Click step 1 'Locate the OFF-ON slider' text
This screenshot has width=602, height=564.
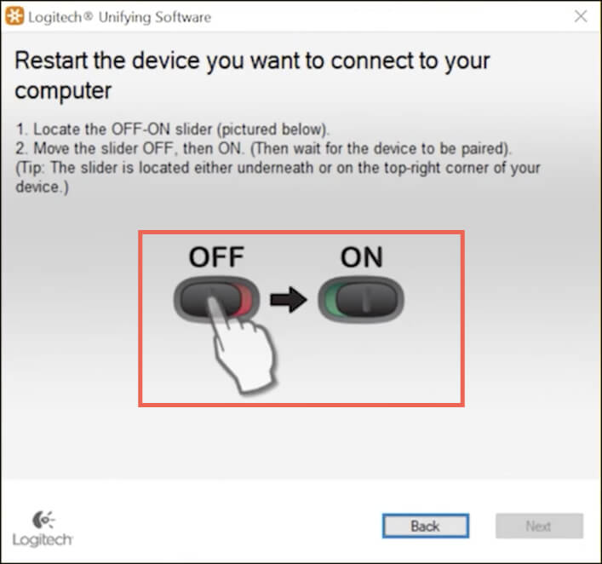point(172,129)
